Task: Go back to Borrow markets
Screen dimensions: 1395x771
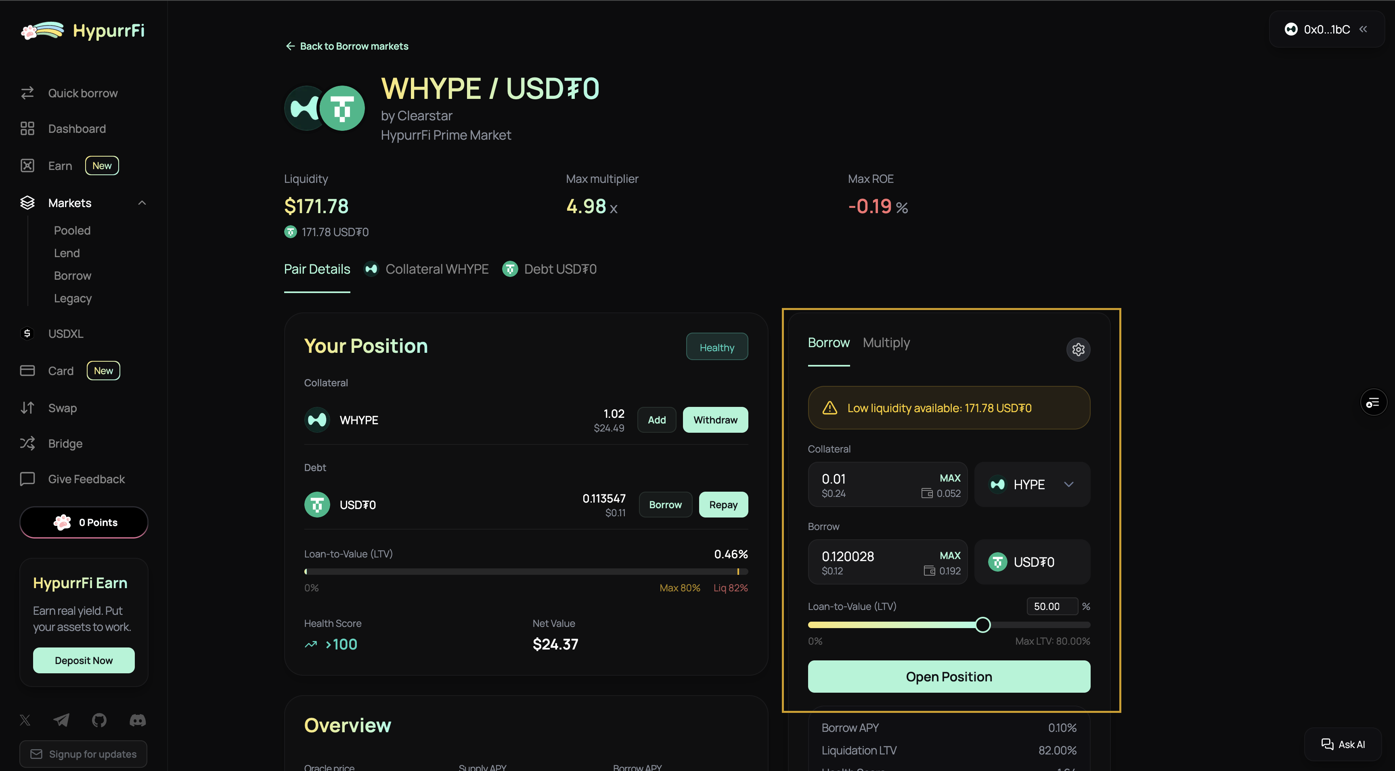Action: (x=347, y=46)
